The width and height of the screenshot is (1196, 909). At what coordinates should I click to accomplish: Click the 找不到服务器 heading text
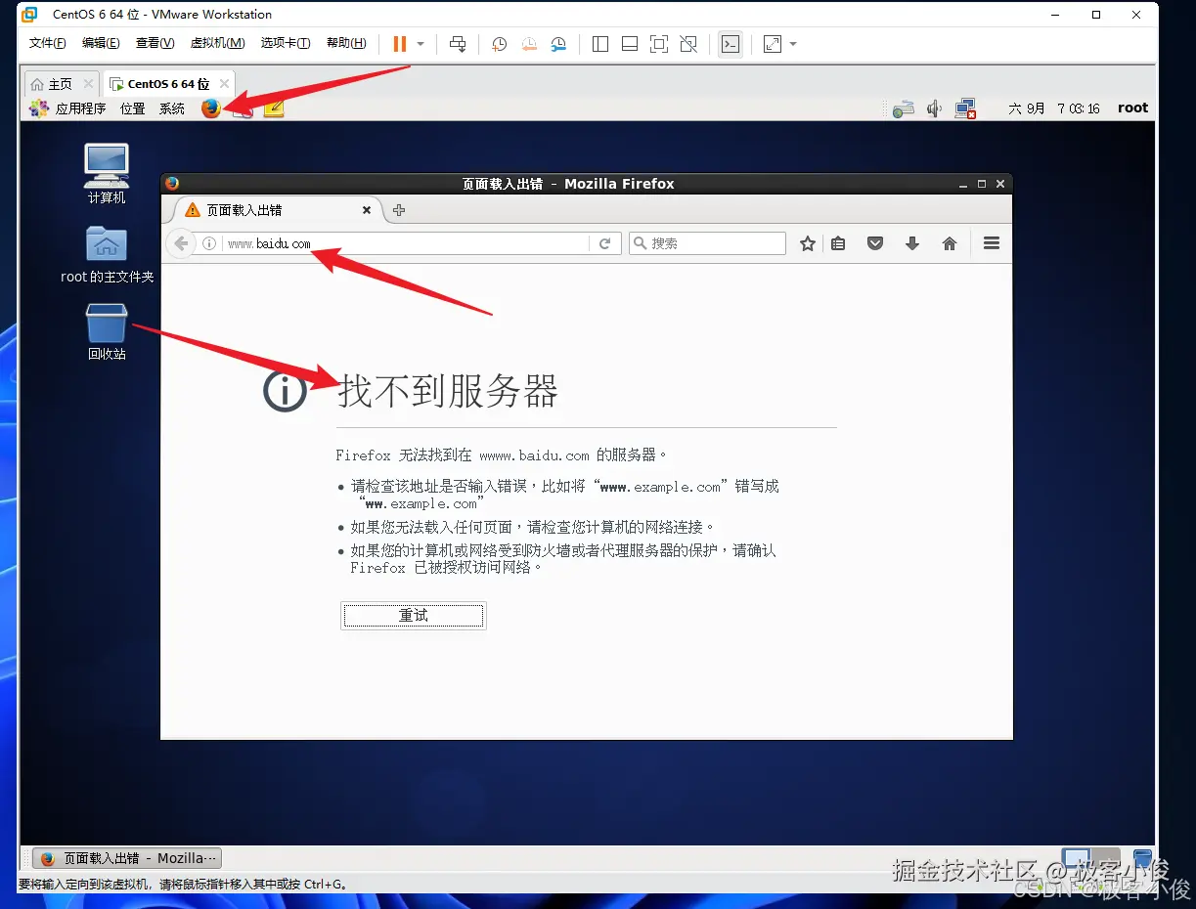pyautogui.click(x=448, y=392)
